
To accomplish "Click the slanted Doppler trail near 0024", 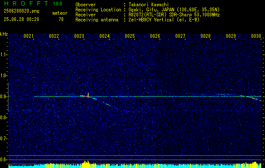I will click(107, 104).
